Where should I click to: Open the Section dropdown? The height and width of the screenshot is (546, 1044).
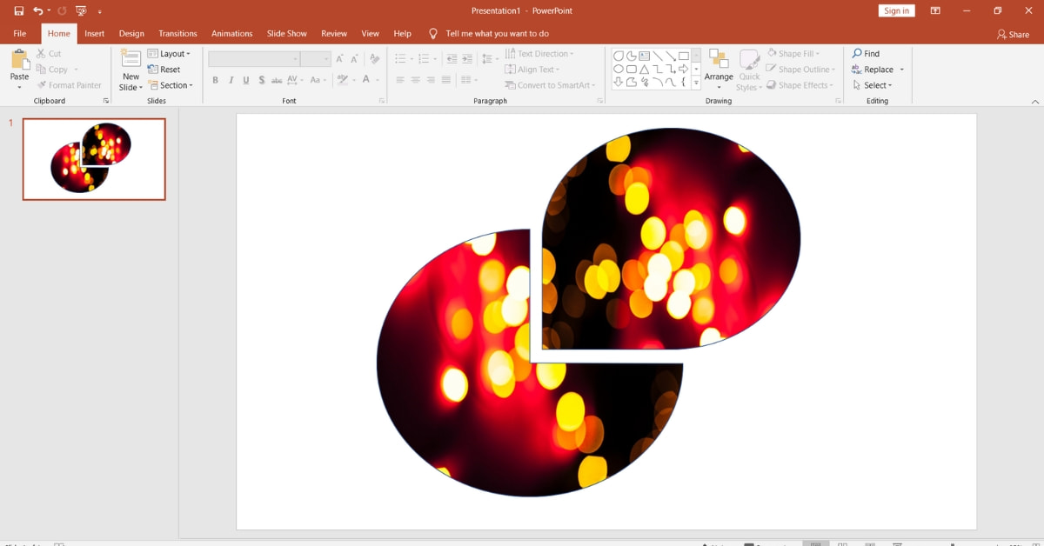[x=170, y=85]
